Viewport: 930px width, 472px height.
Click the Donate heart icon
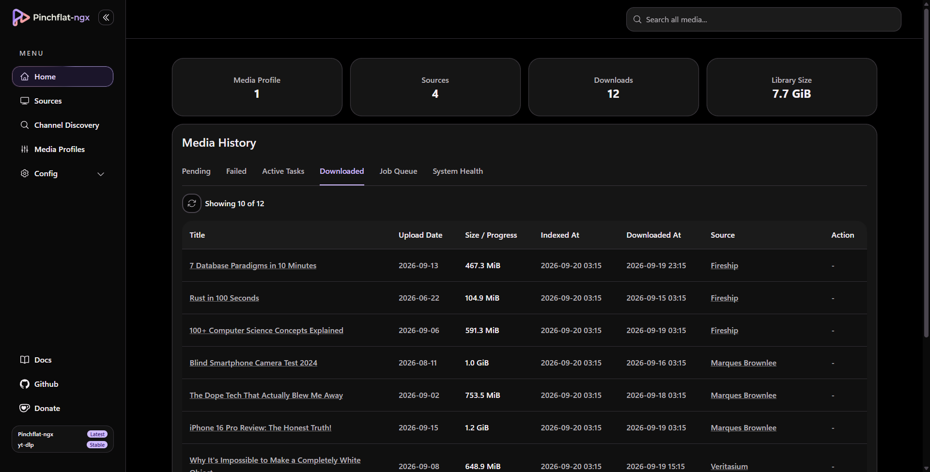pyautogui.click(x=25, y=408)
